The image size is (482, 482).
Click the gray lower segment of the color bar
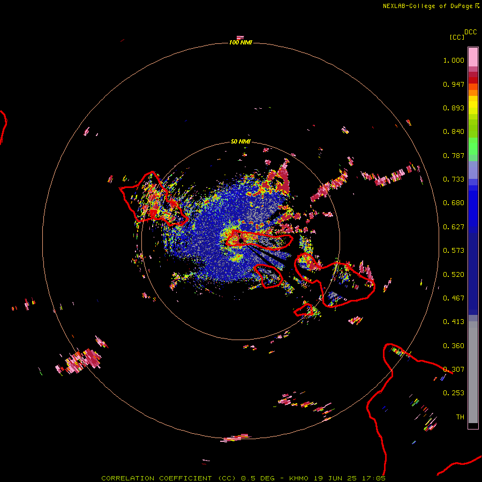pyautogui.click(x=473, y=372)
